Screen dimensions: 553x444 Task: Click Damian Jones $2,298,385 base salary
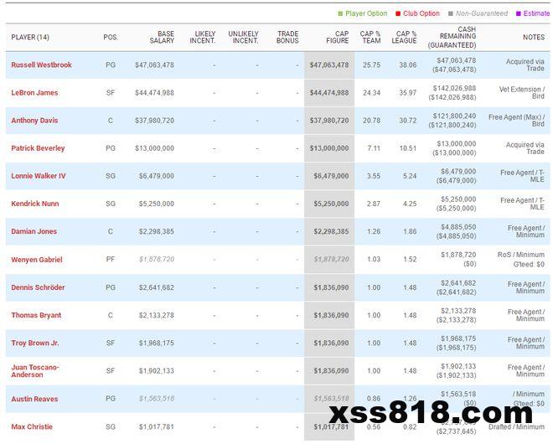tap(156, 232)
